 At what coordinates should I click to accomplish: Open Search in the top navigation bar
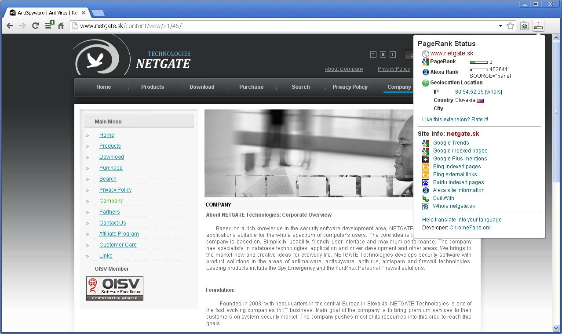[301, 87]
